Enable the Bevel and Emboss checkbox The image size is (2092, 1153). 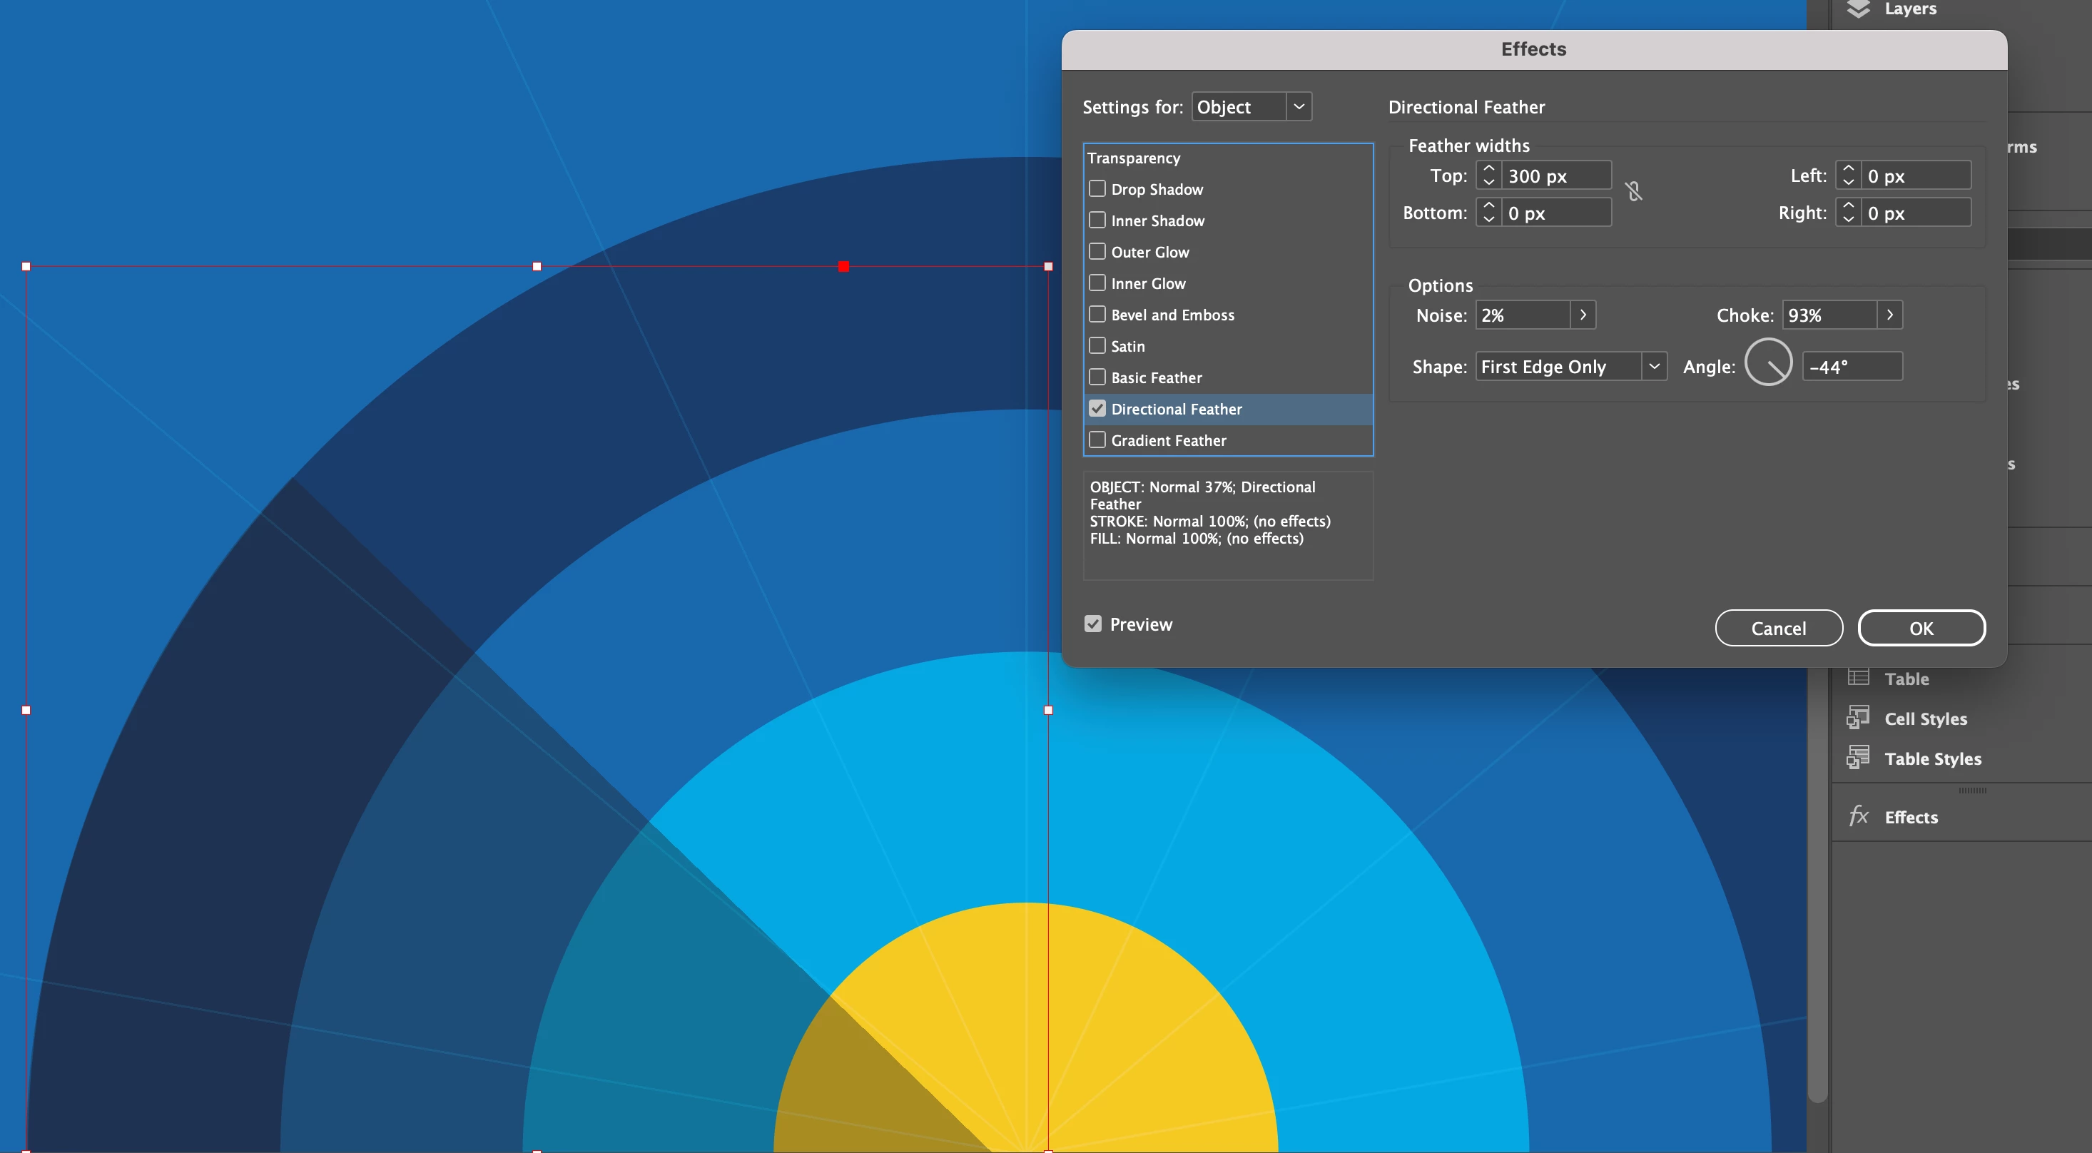coord(1097,314)
